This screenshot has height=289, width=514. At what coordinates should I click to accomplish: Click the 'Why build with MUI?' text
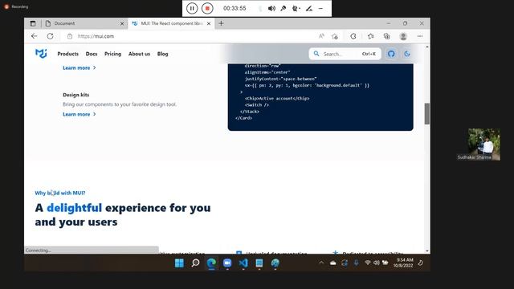60,193
